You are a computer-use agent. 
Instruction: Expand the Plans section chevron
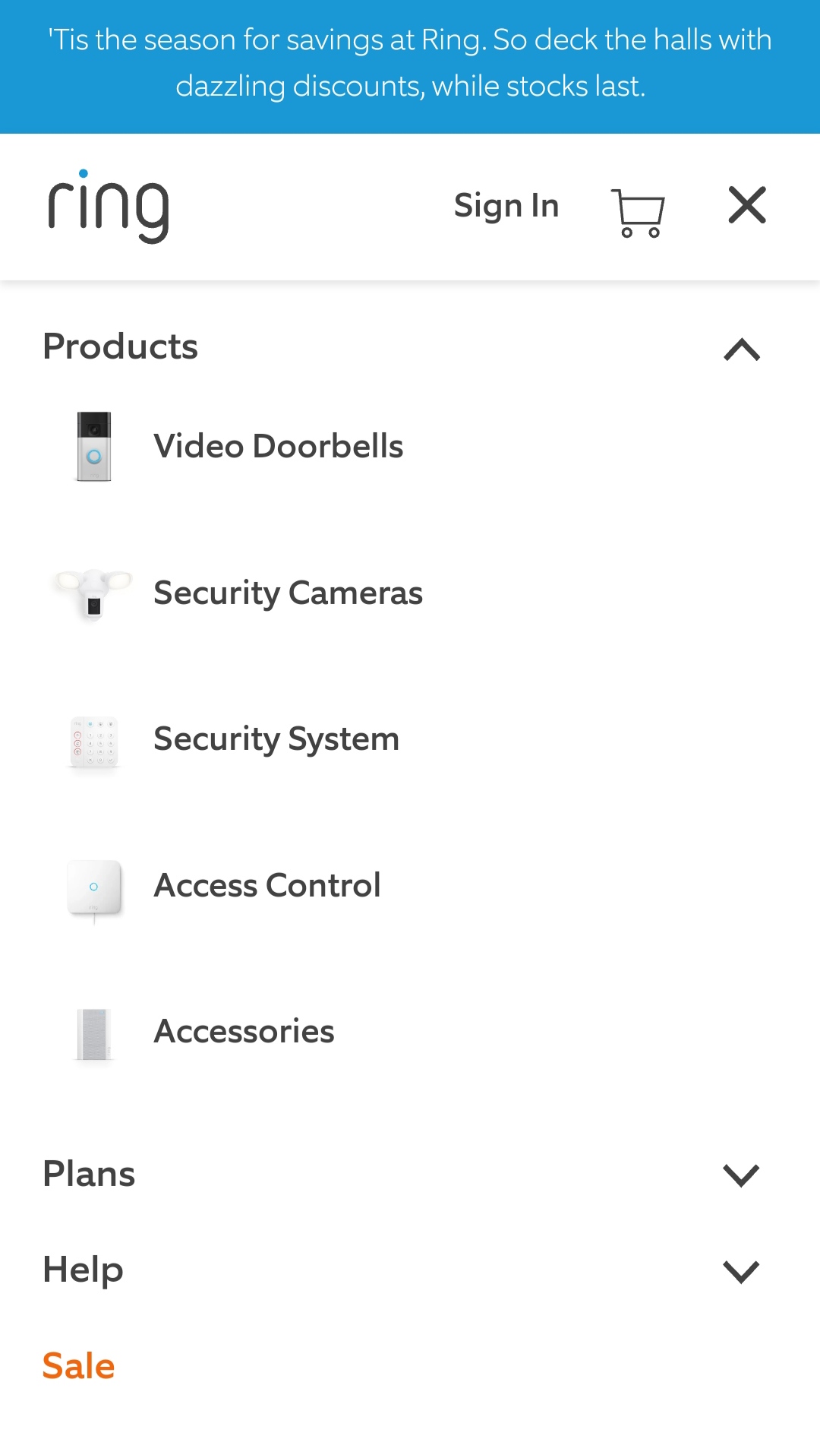(742, 1175)
